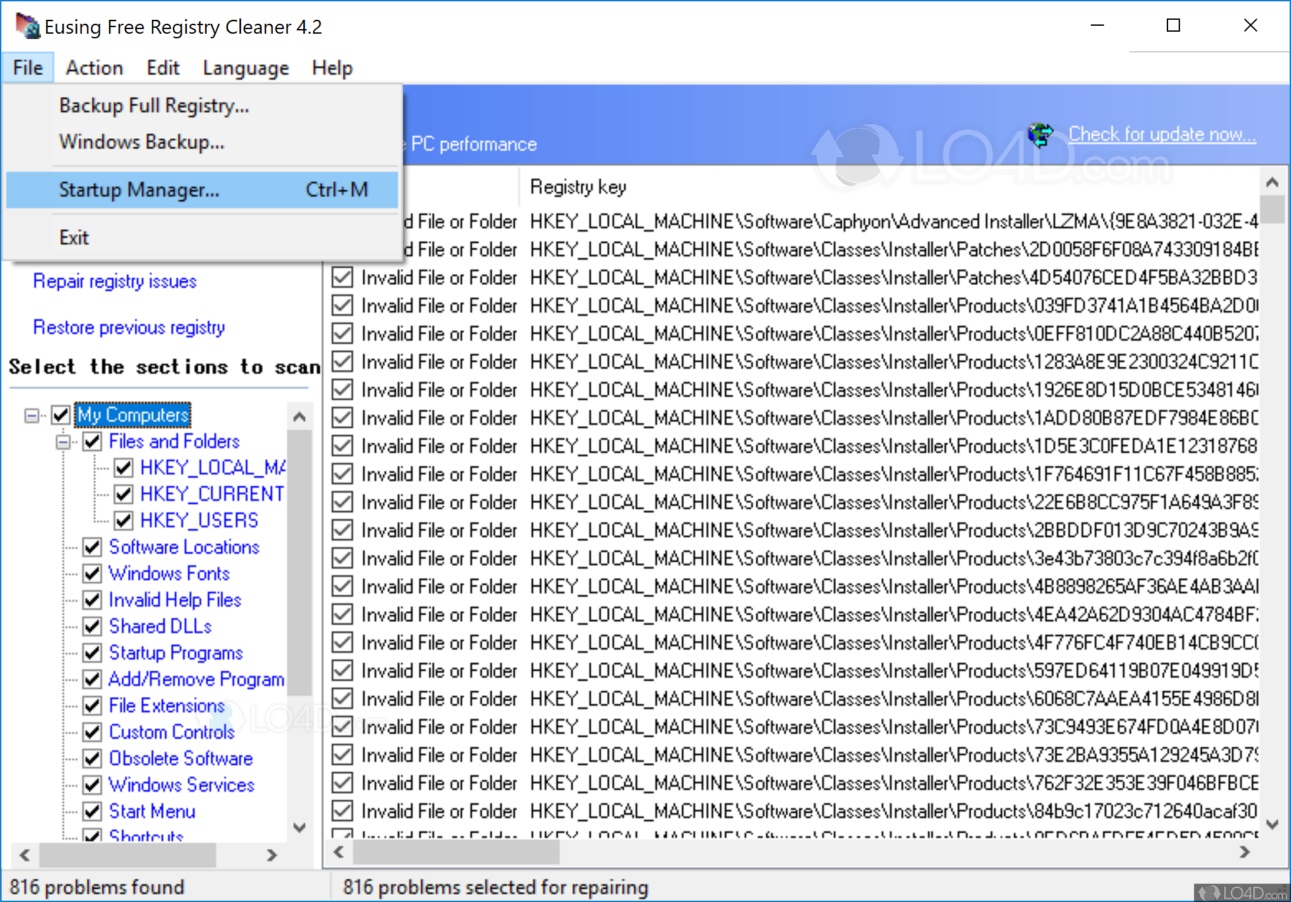Click the section tree scroll-up arrow
Viewport: 1291px width, 902px height.
pyautogui.click(x=299, y=417)
